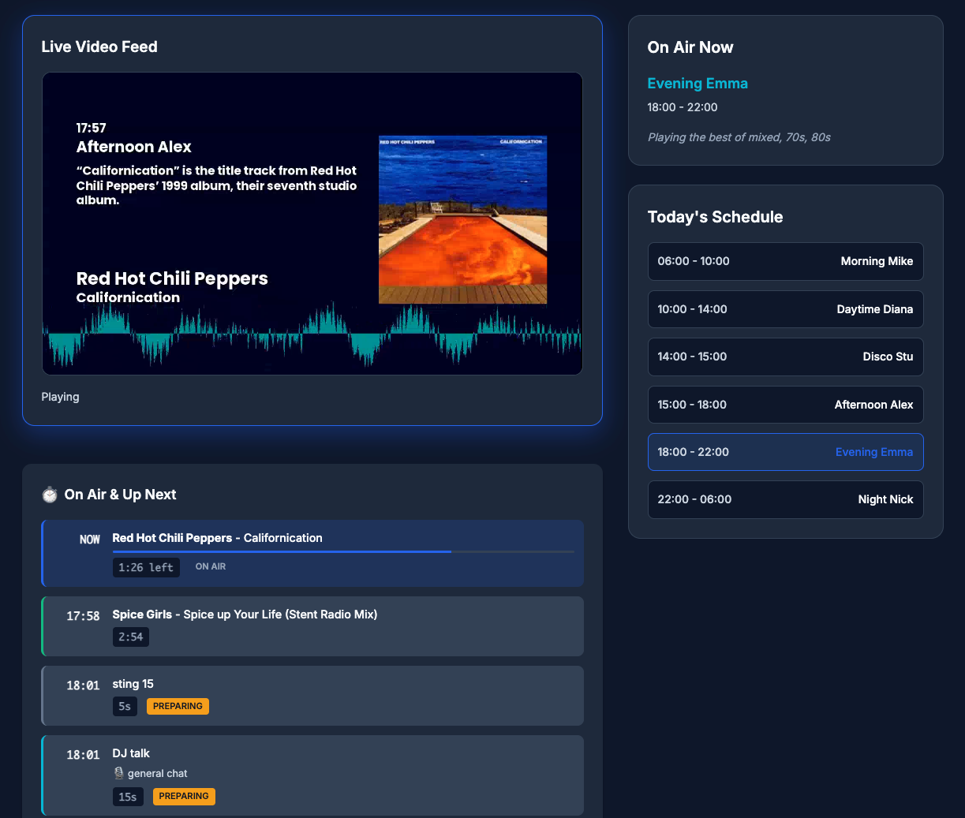The height and width of the screenshot is (818, 965).
Task: Select the Daytime Diana schedule slot
Action: 785,309
